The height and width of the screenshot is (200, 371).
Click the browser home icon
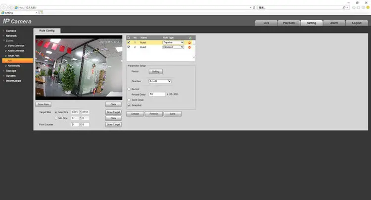353,7
